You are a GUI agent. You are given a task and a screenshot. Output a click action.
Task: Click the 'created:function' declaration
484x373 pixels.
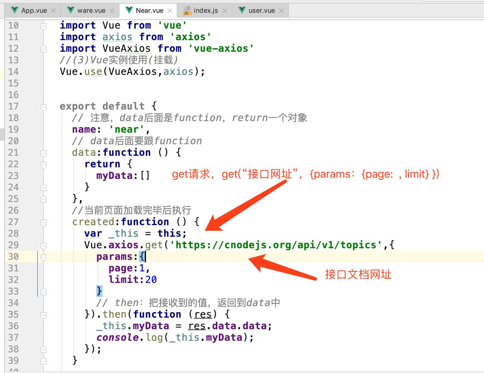coord(120,222)
